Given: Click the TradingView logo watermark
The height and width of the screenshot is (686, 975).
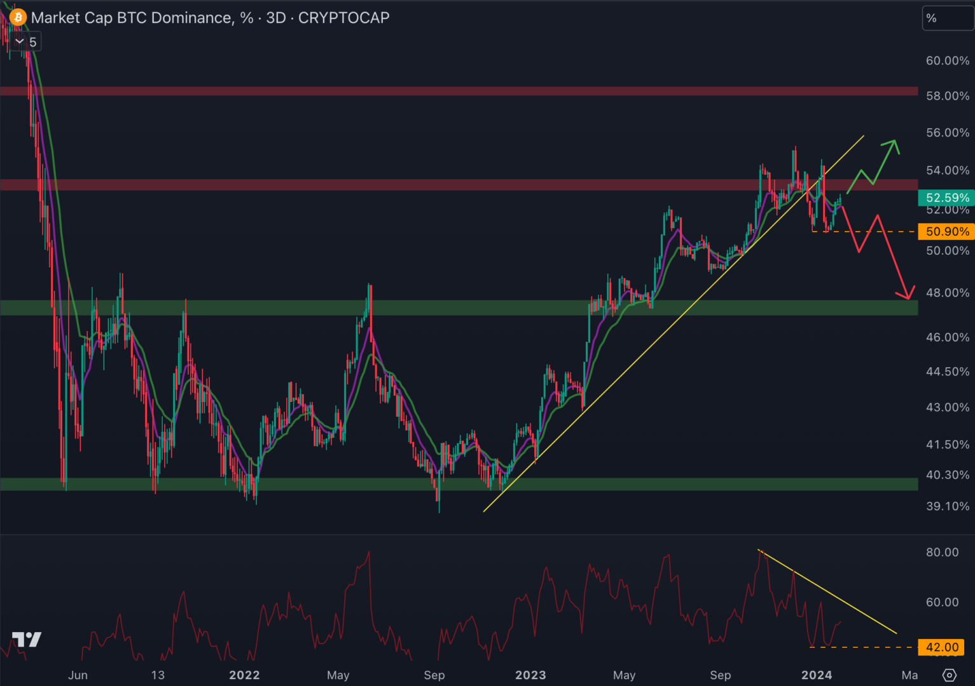Looking at the screenshot, I should (27, 639).
